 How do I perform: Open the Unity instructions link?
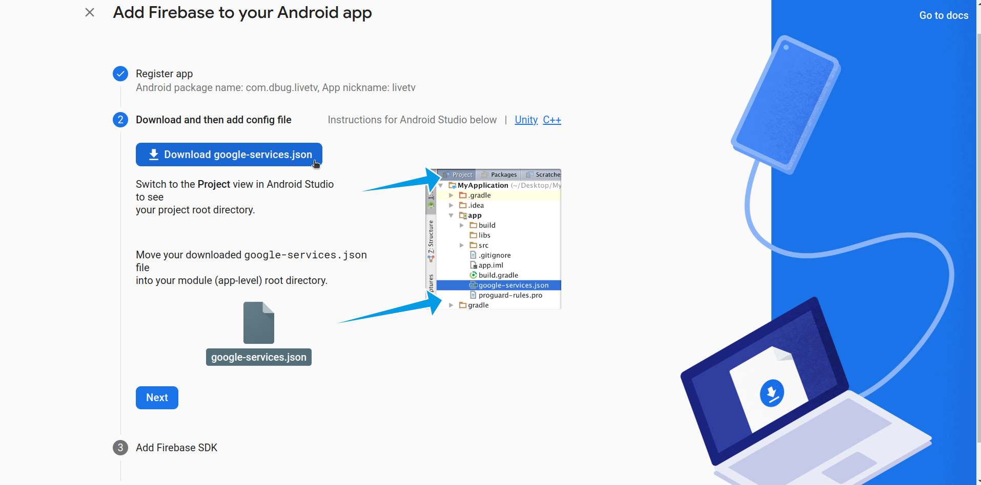coord(526,120)
